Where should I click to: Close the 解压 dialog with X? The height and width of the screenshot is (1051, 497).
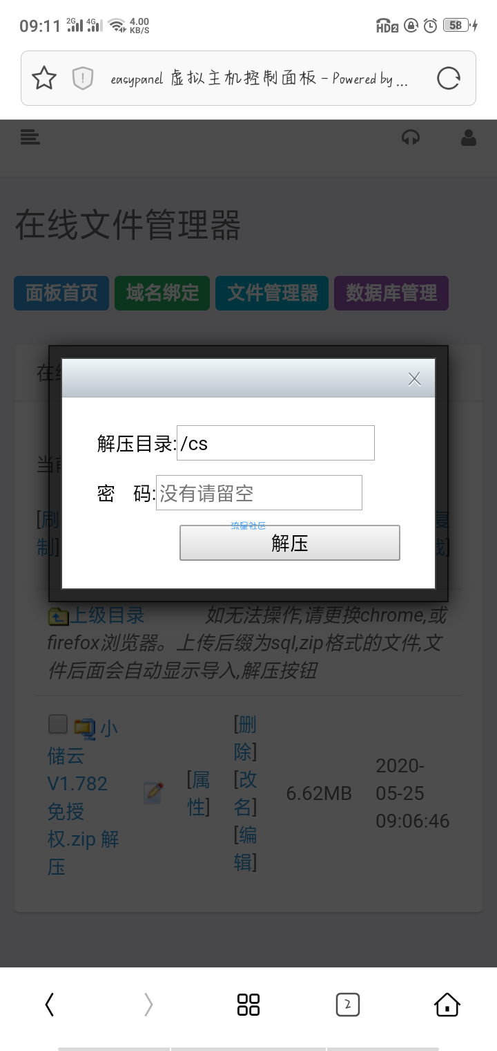coord(414,378)
